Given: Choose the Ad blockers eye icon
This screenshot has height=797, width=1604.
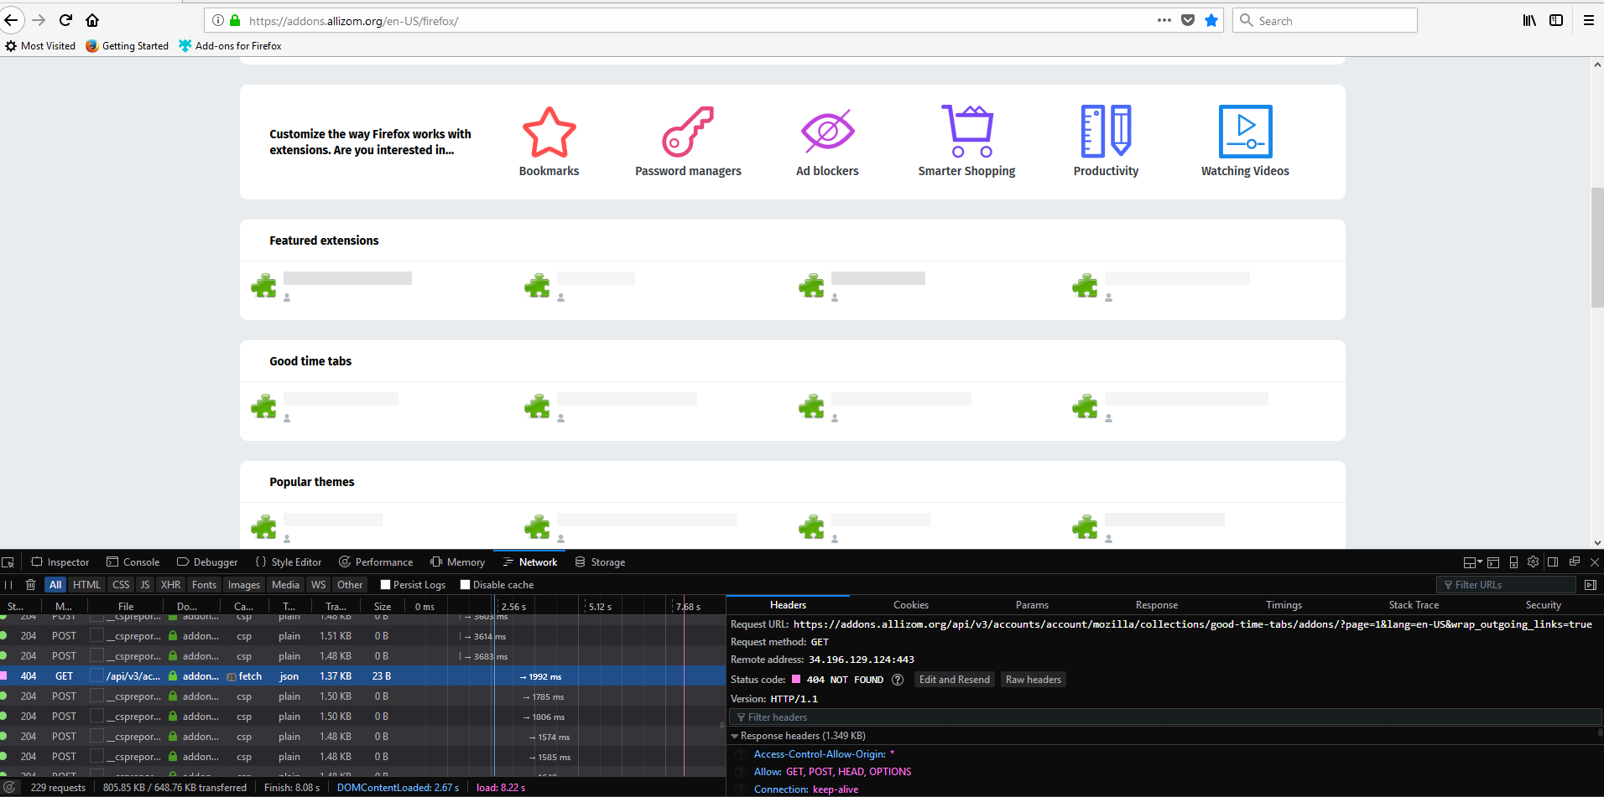Looking at the screenshot, I should pos(827,132).
